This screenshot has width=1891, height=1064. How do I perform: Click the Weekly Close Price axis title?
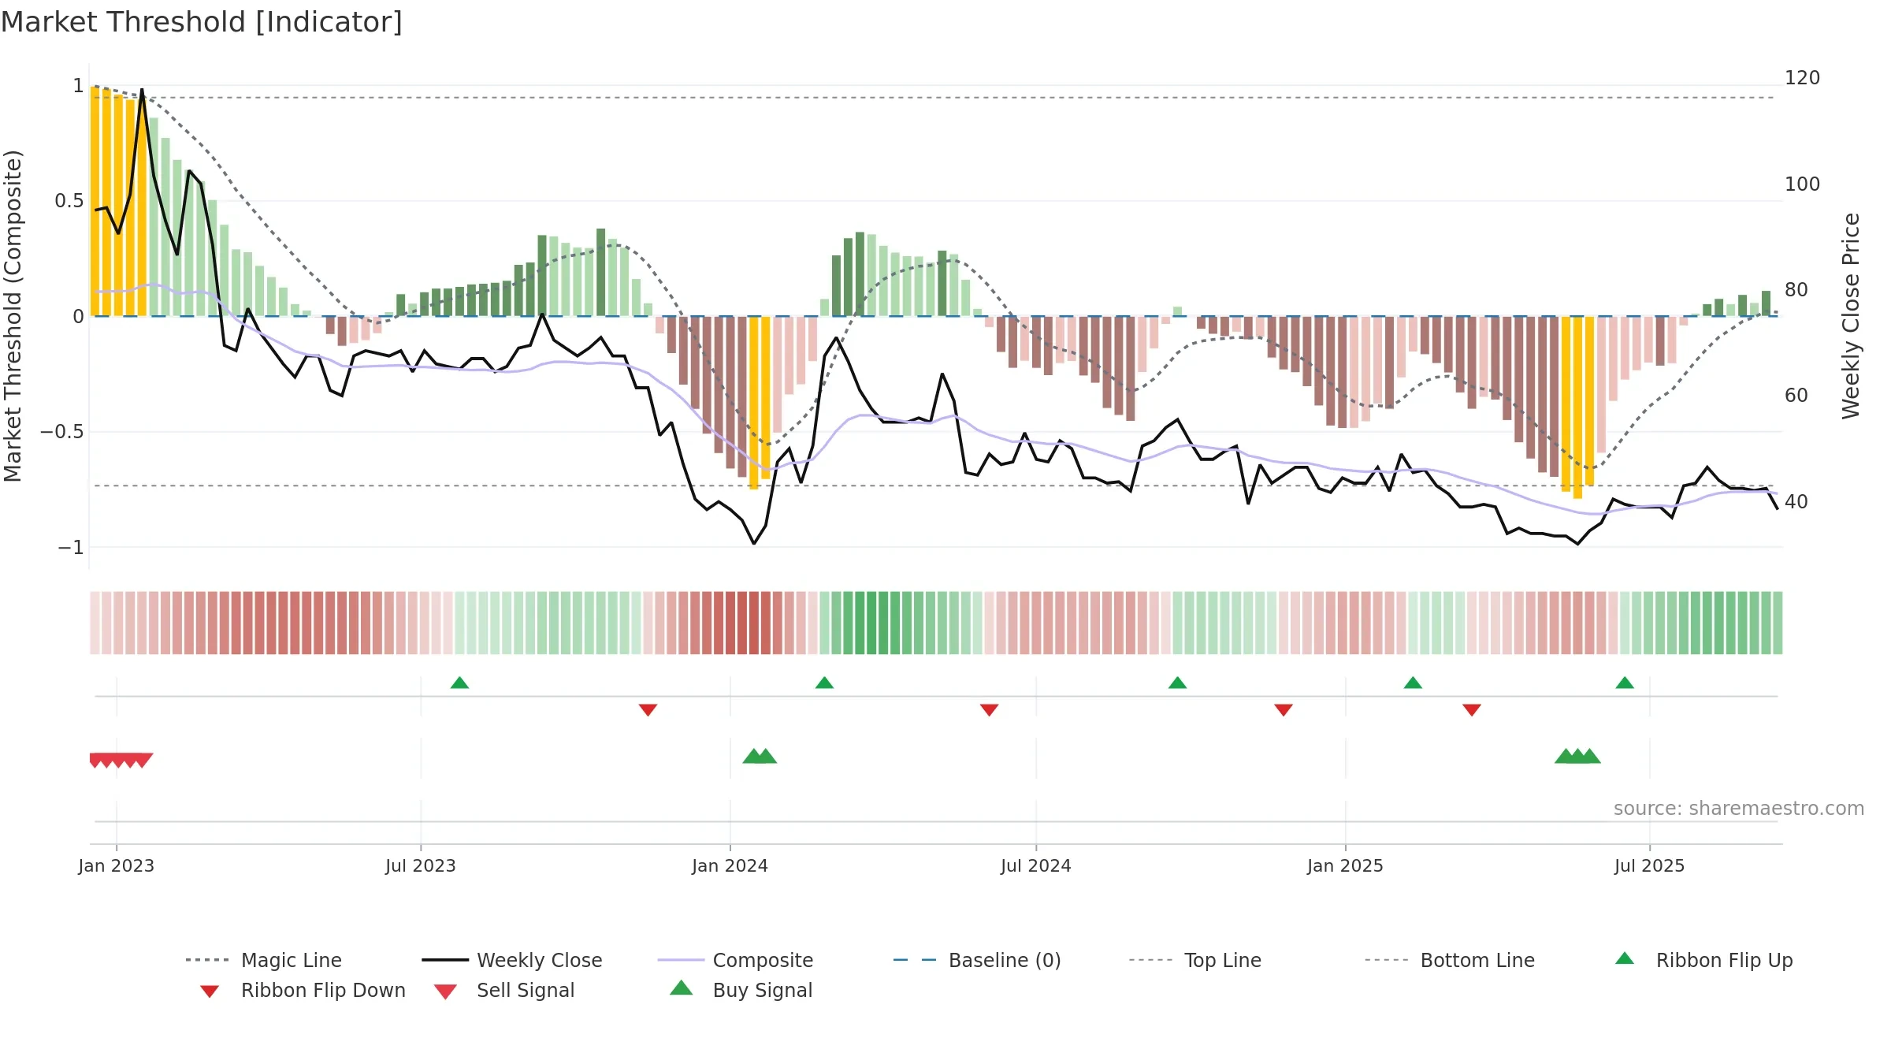1851,315
